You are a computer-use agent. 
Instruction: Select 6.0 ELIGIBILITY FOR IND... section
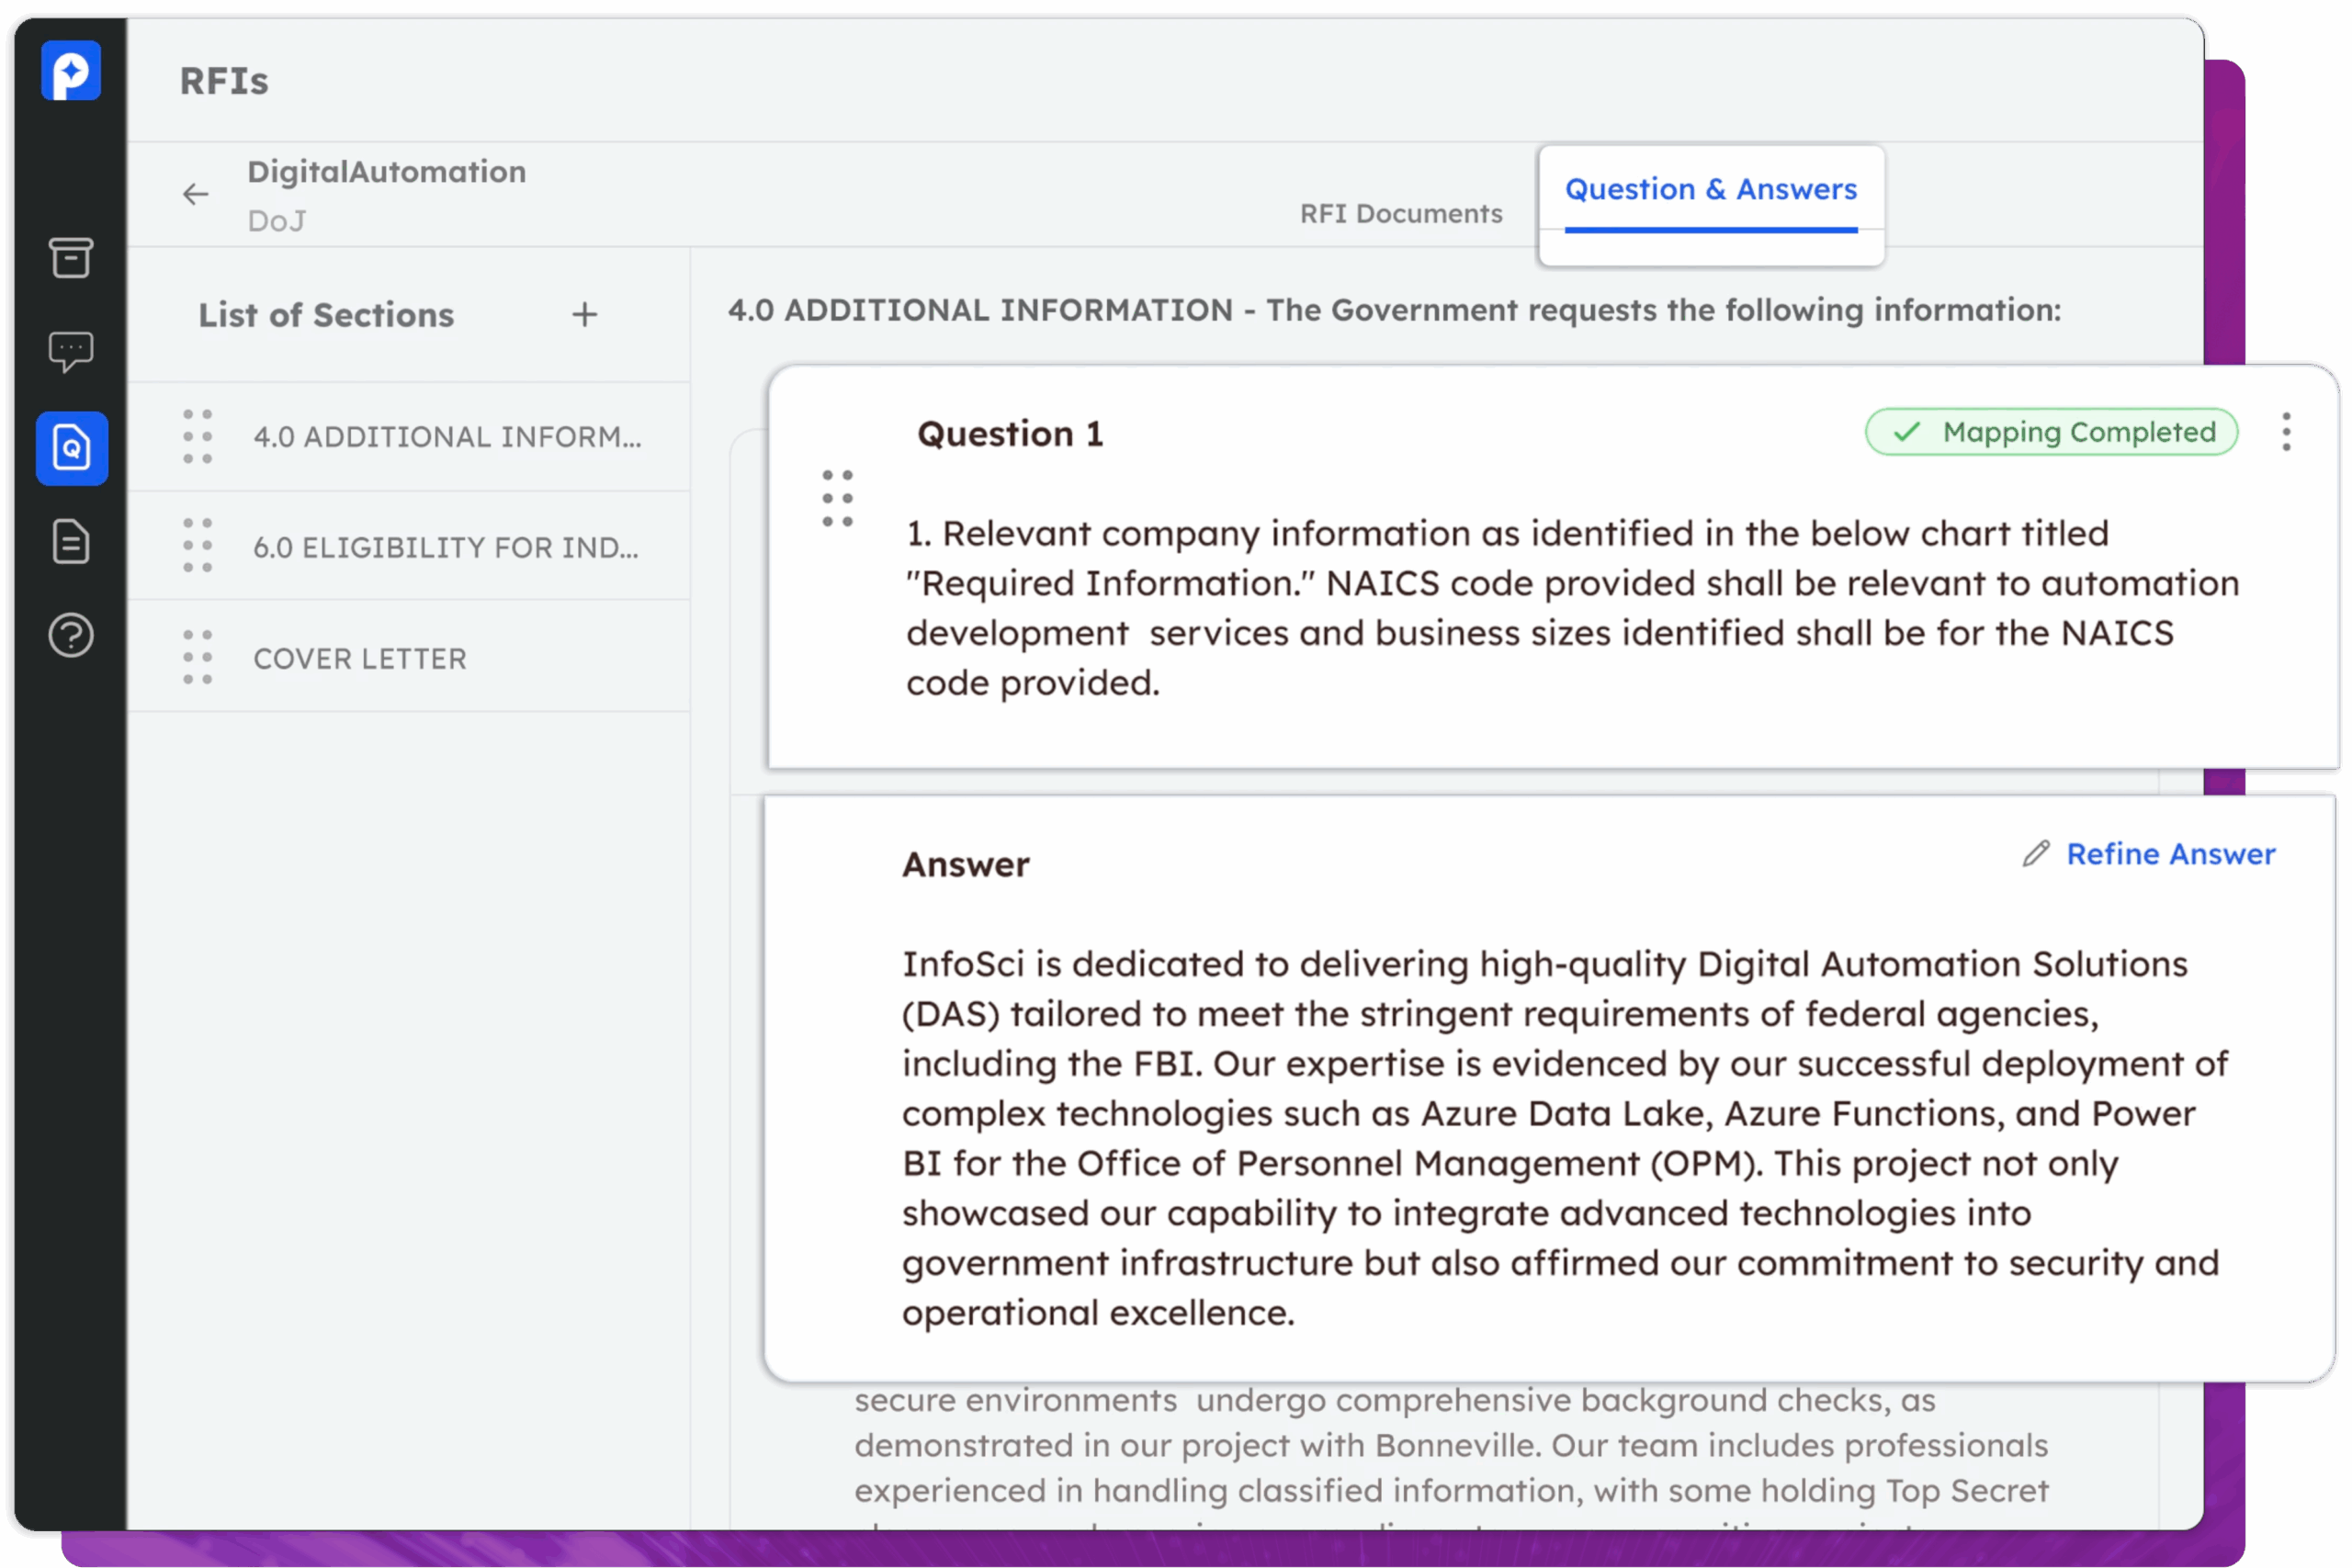(409, 547)
